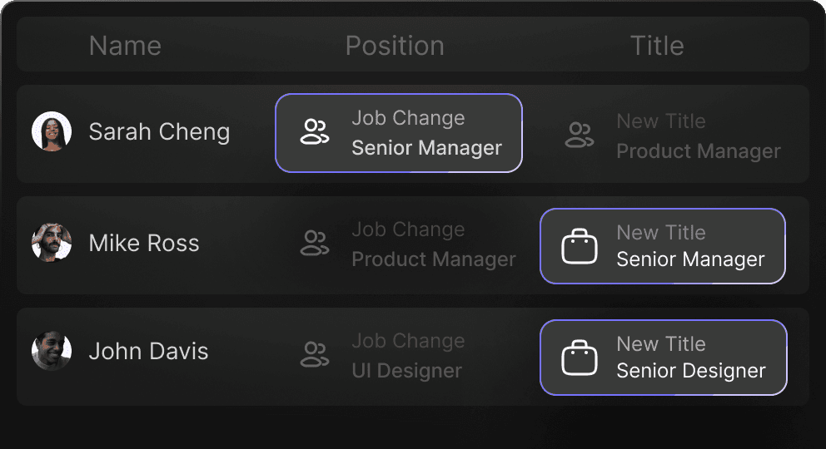This screenshot has width=826, height=449.
Task: Click the John Davis name text
Action: [x=148, y=351]
